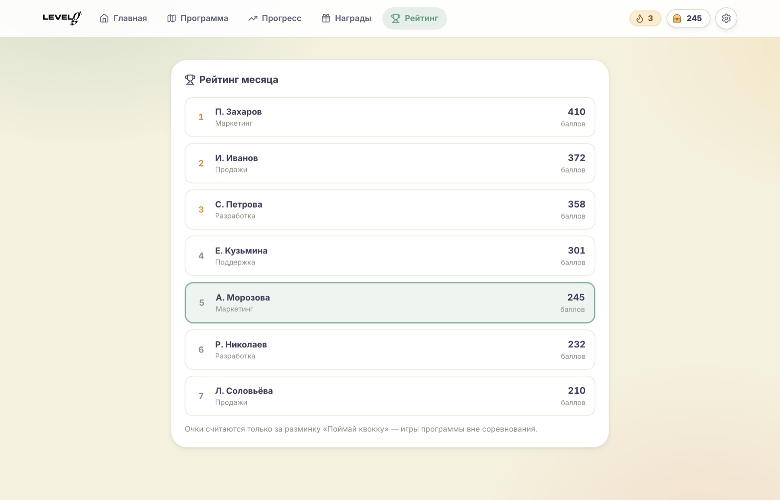Open settings via the gear icon
Viewport: 780px width, 500px height.
[726, 18]
